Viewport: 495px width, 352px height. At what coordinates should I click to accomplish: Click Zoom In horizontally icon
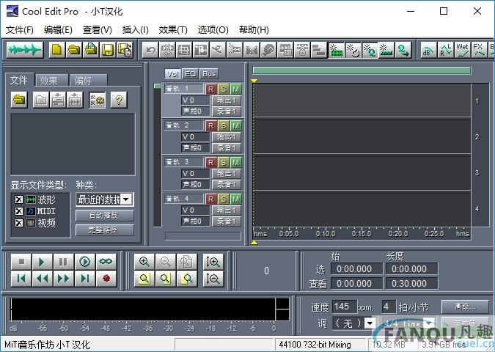[x=144, y=261]
